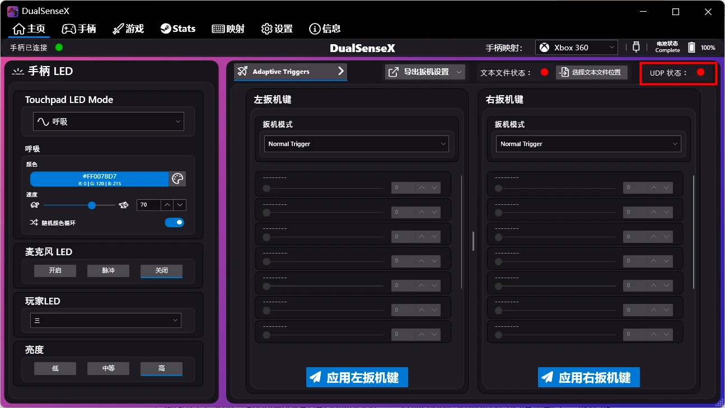Image resolution: width=725 pixels, height=408 pixels.
Task: Open the 映射 (Mapping) section icon
Action: 217,29
